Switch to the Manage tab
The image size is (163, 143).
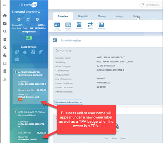[102, 16]
